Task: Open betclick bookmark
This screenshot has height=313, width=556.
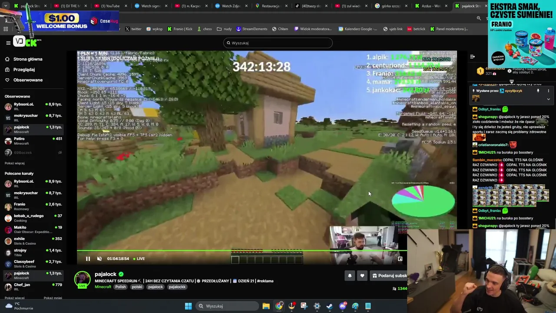Action: point(416,29)
